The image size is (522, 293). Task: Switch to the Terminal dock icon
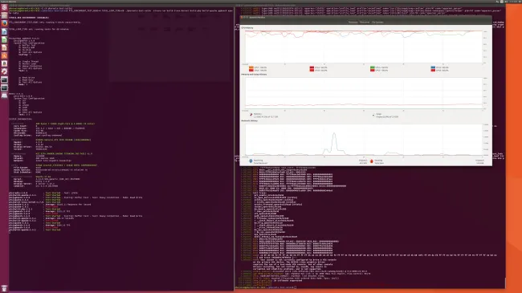[4, 79]
